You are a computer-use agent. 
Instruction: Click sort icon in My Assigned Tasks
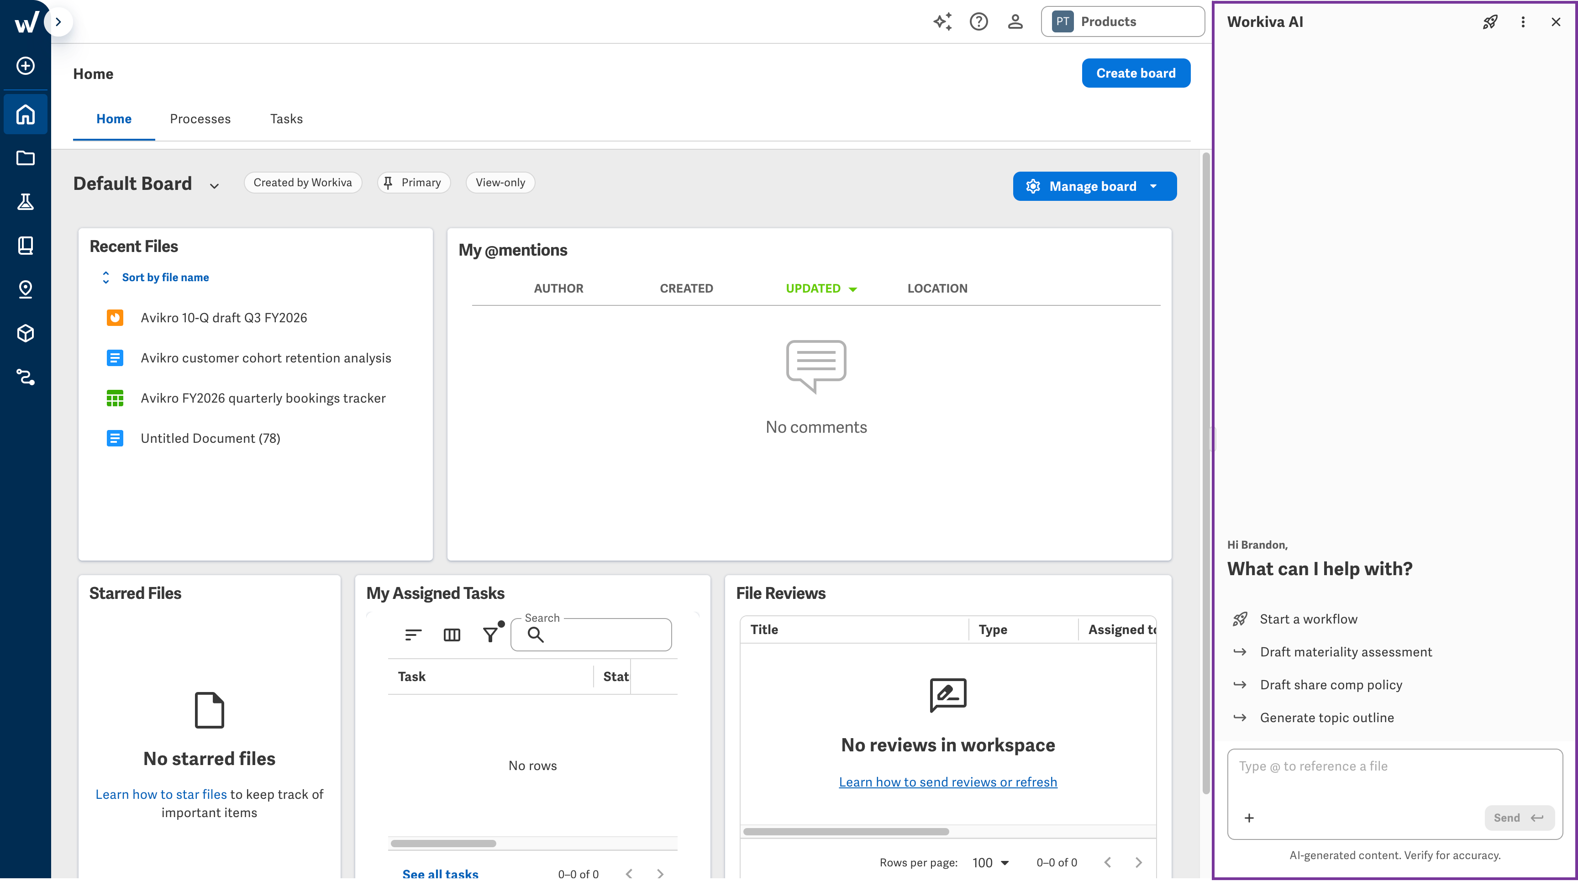click(x=414, y=635)
